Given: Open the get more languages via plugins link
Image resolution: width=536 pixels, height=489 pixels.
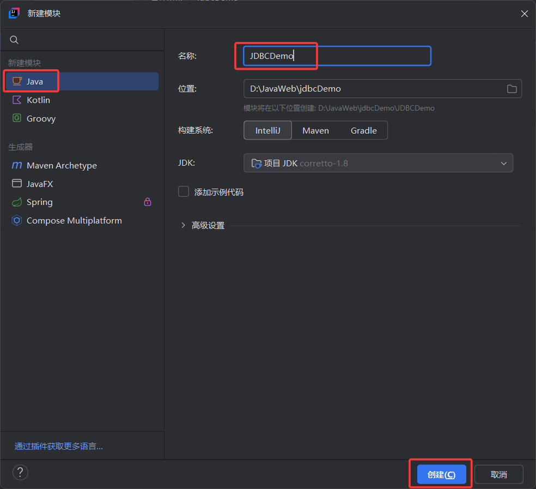Looking at the screenshot, I should 58,446.
